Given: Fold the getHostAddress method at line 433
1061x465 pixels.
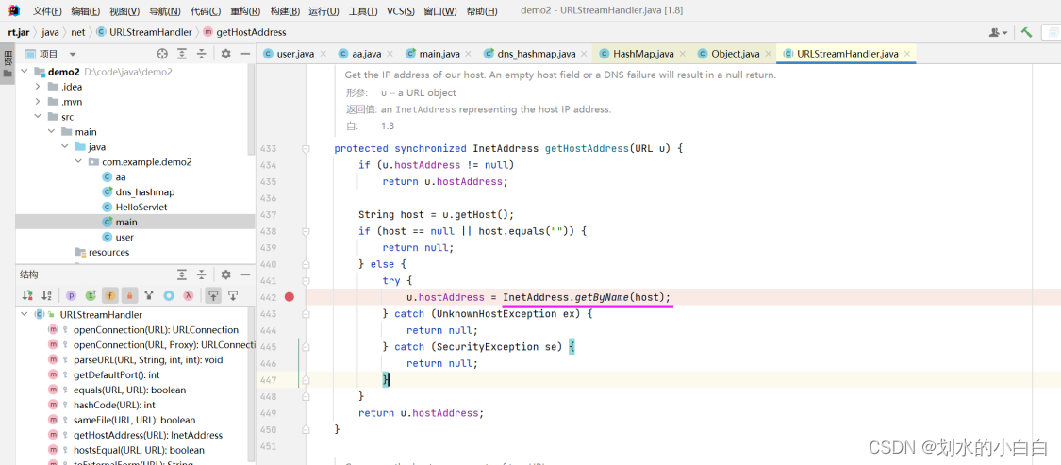Looking at the screenshot, I should [306, 148].
